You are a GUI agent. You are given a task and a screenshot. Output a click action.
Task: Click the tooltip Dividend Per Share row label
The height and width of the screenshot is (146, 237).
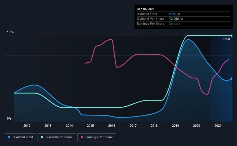point(150,19)
